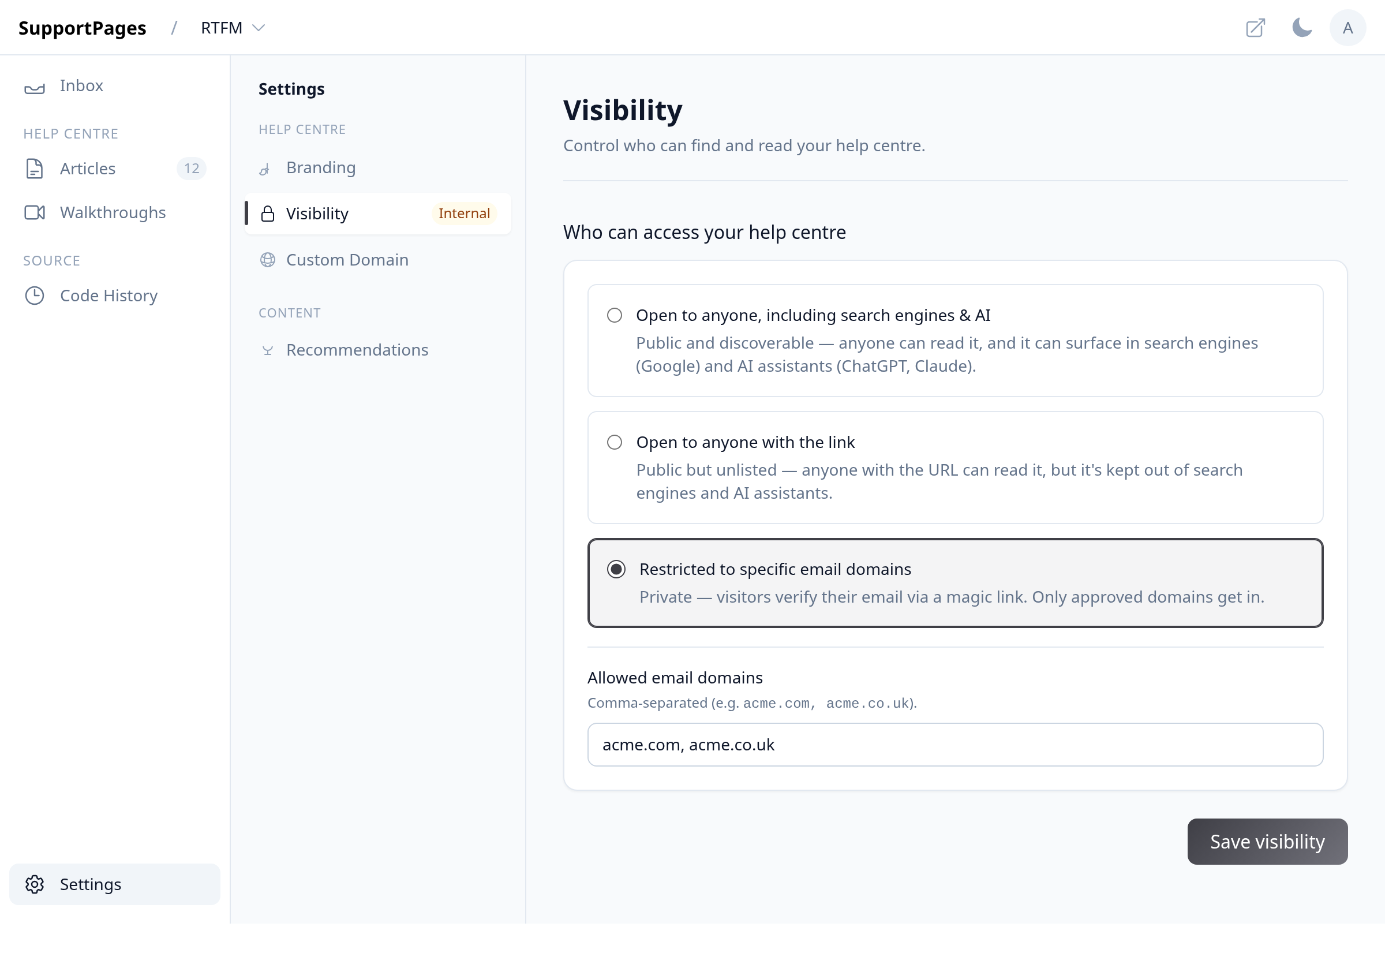Click the Save visibility button
Screen dimensions: 1385x979
(1267, 842)
